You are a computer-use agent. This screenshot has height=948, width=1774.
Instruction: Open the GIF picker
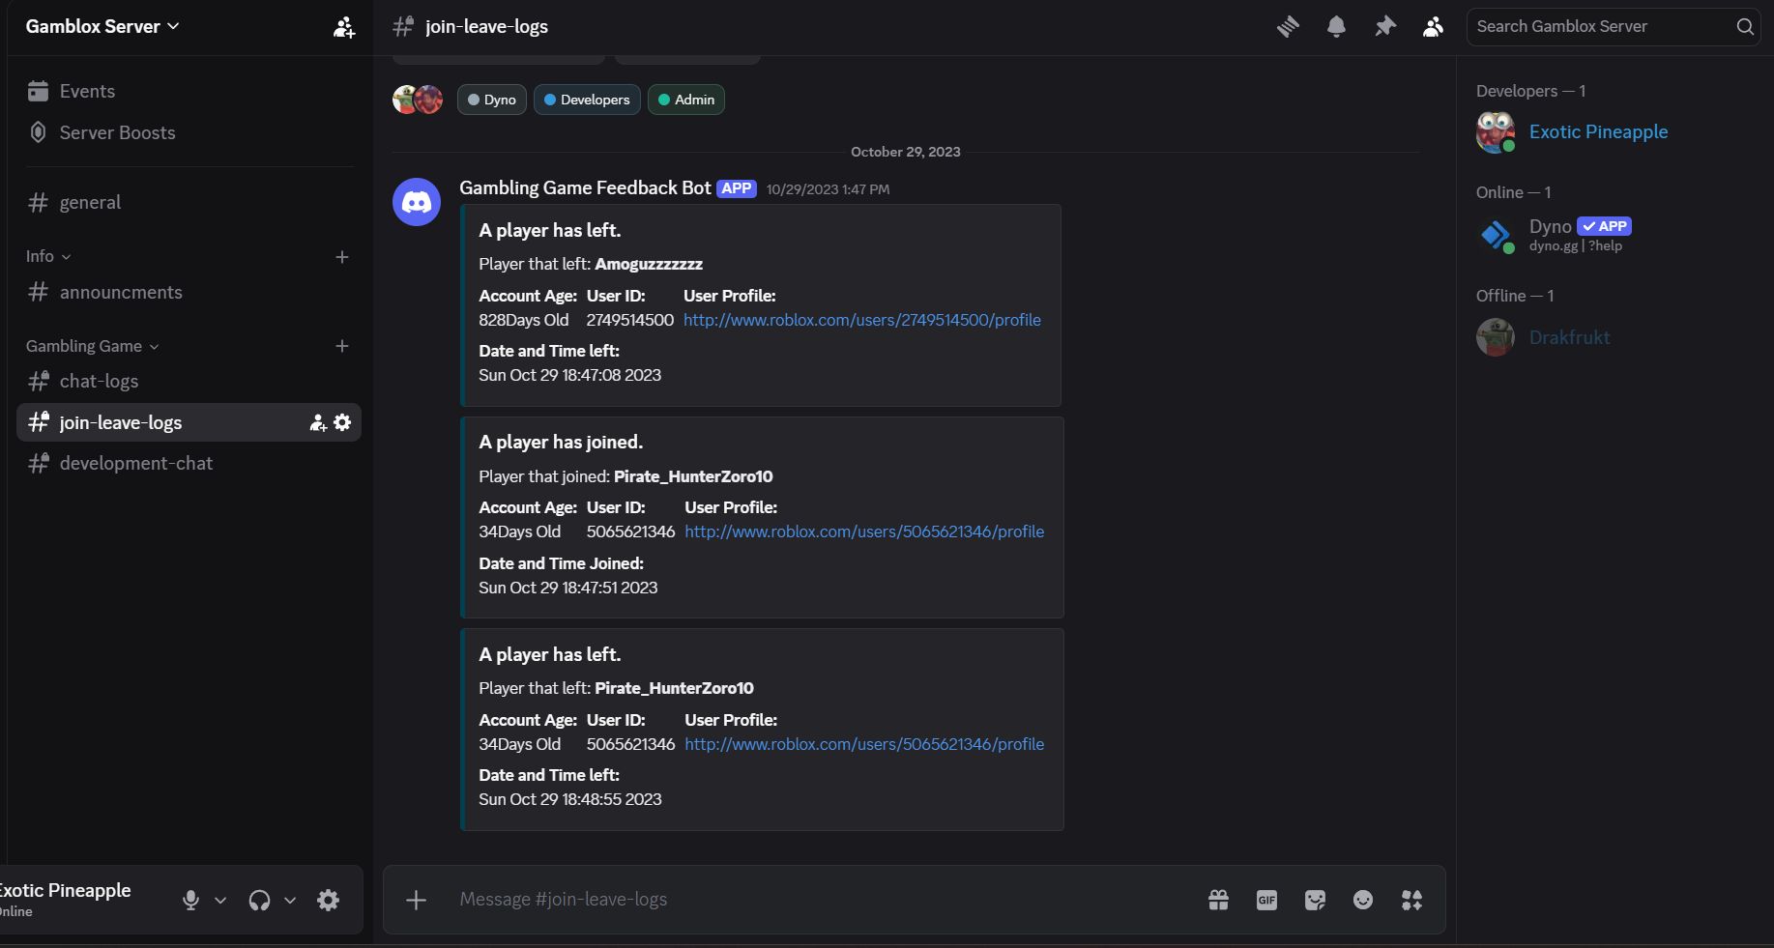(1266, 900)
